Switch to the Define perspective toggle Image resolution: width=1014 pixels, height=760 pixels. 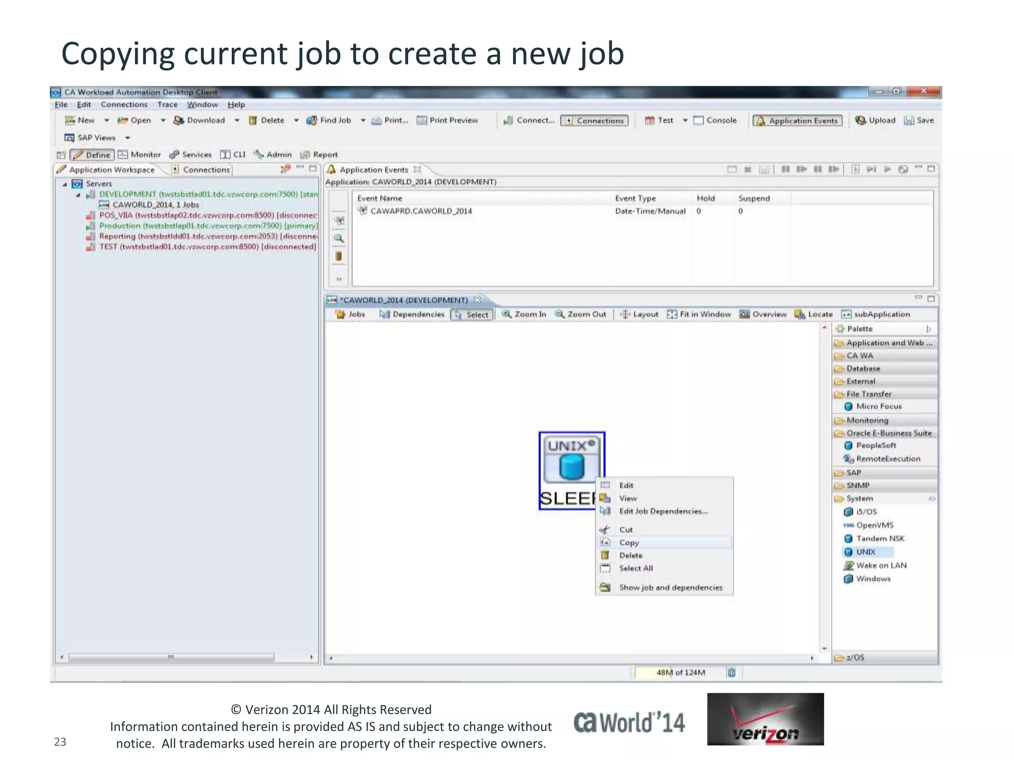[92, 155]
